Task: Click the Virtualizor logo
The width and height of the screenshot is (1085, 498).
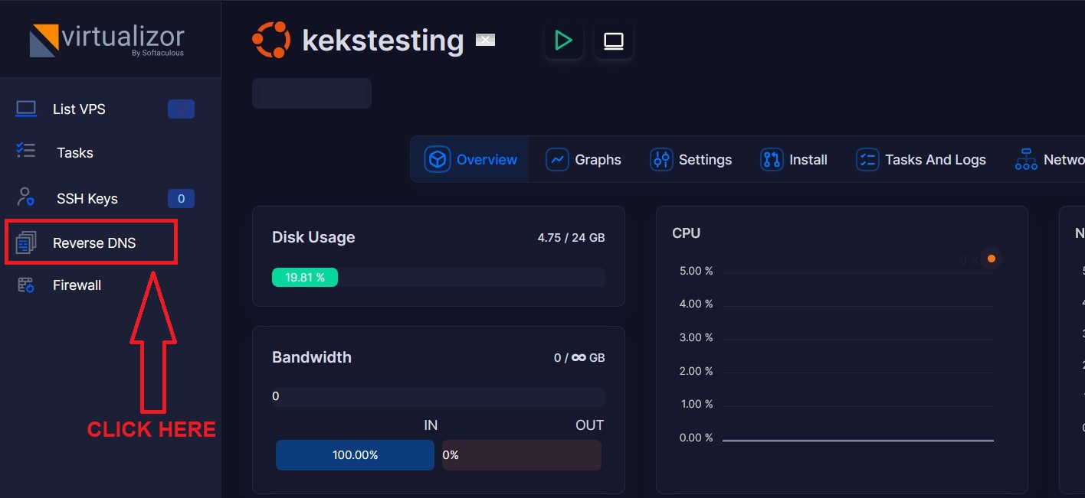Action: pyautogui.click(x=107, y=41)
